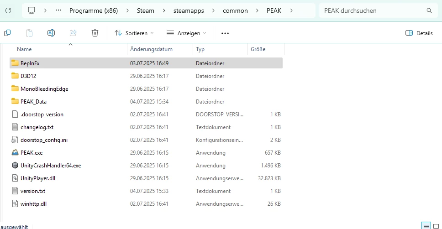
Task: Select the winhttp.dll file icon
Action: (x=15, y=203)
